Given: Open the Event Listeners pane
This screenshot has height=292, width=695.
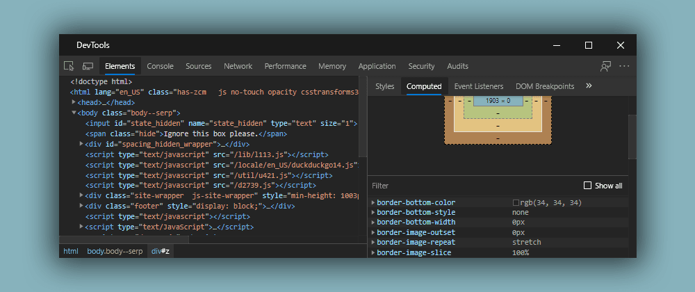Looking at the screenshot, I should (479, 86).
